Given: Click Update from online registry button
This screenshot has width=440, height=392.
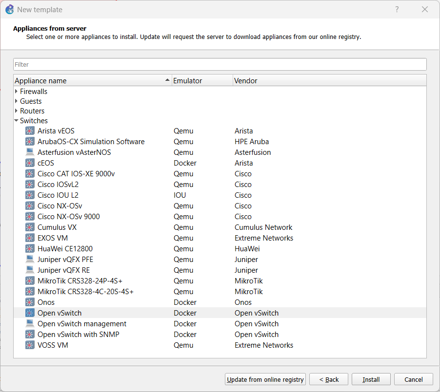Looking at the screenshot, I should 265,379.
